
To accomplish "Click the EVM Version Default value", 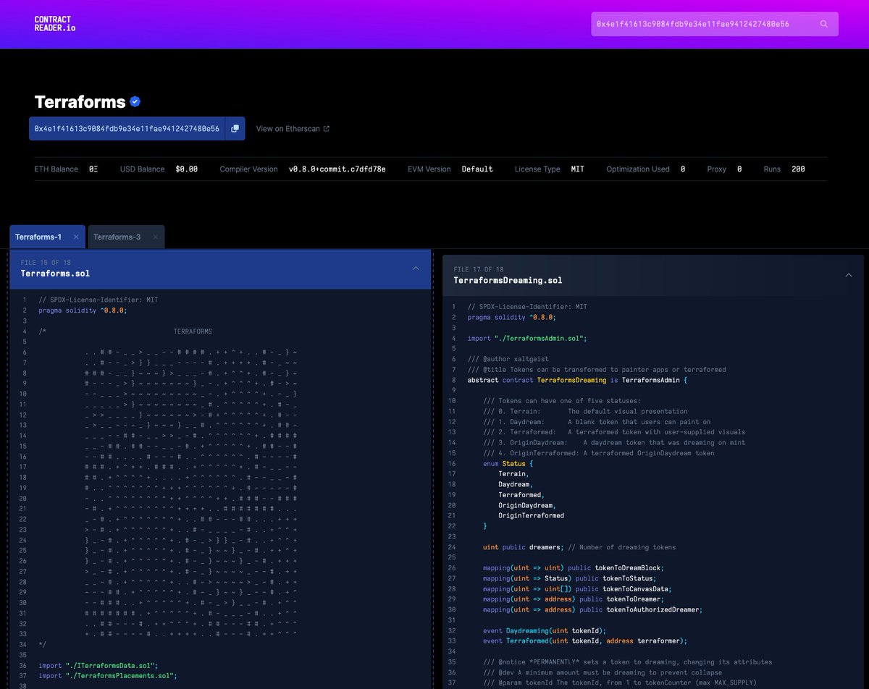I will pos(477,169).
